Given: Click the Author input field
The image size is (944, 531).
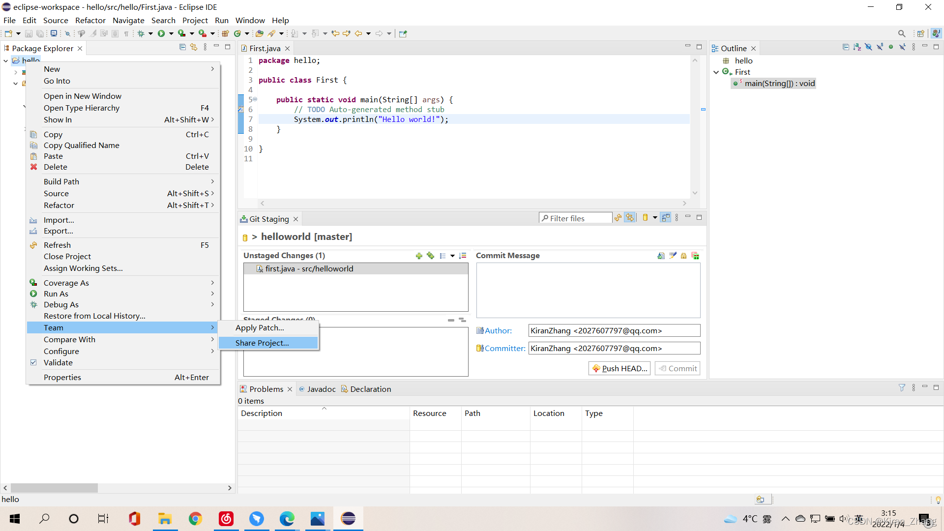Looking at the screenshot, I should tap(614, 330).
